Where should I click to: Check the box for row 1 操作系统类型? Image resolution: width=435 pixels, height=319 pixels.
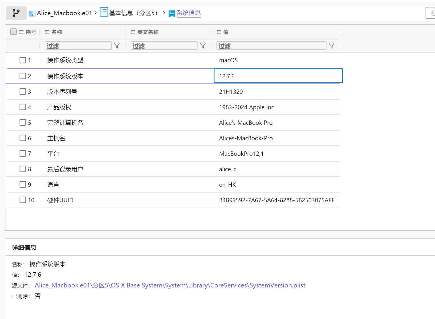(x=23, y=60)
